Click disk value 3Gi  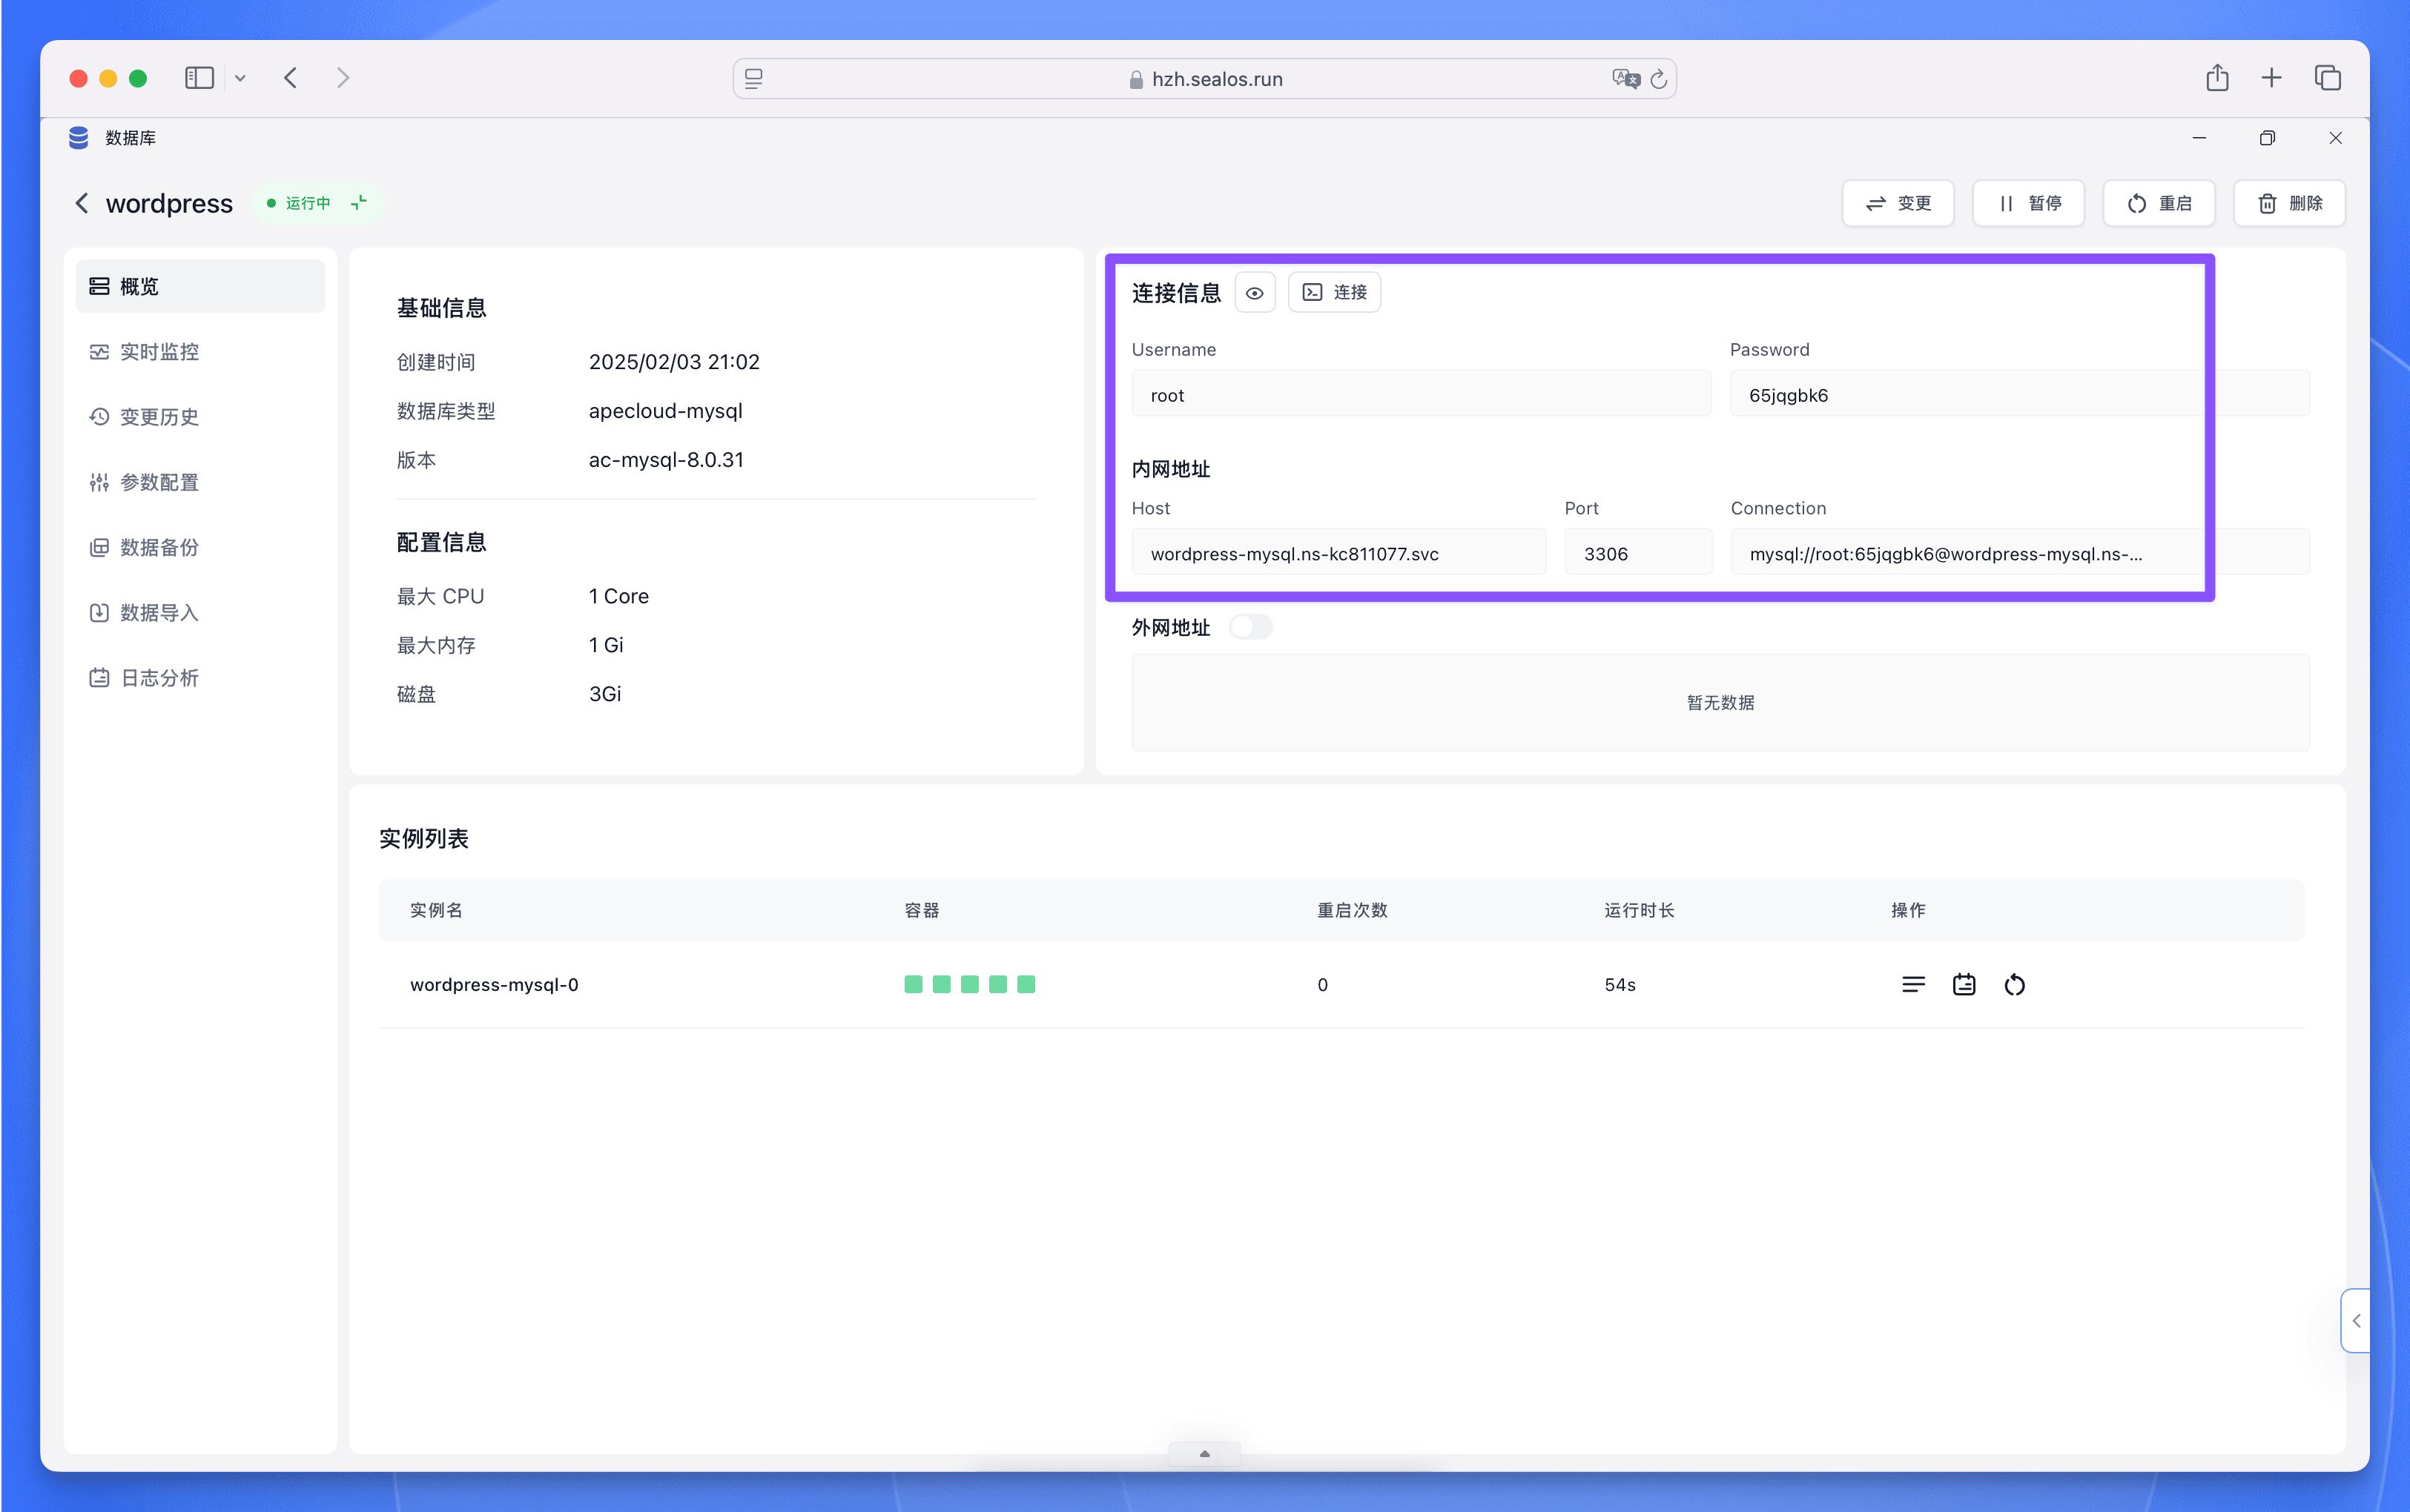[605, 694]
